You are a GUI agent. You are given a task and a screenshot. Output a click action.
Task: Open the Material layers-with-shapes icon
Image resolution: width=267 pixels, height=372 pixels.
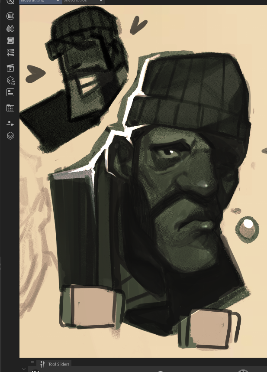(10, 80)
